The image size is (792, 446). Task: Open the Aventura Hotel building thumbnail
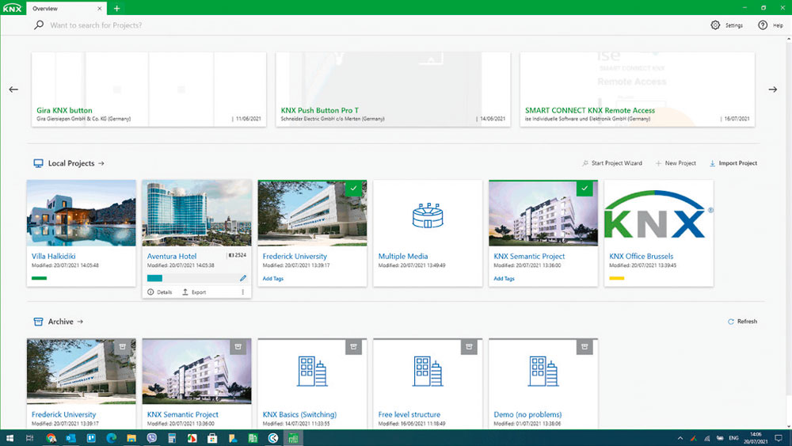[x=197, y=213]
